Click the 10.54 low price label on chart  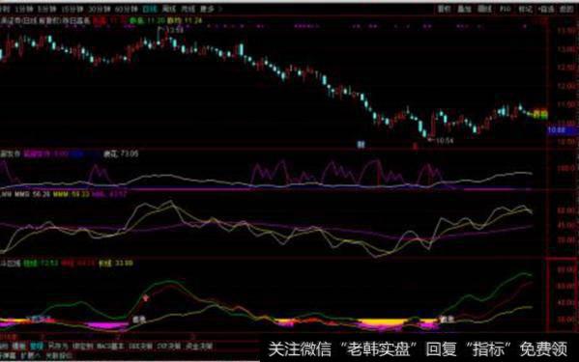(x=445, y=140)
